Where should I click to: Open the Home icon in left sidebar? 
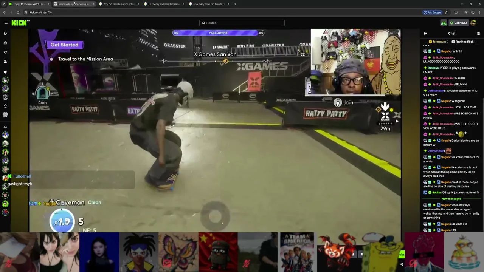tap(5, 33)
